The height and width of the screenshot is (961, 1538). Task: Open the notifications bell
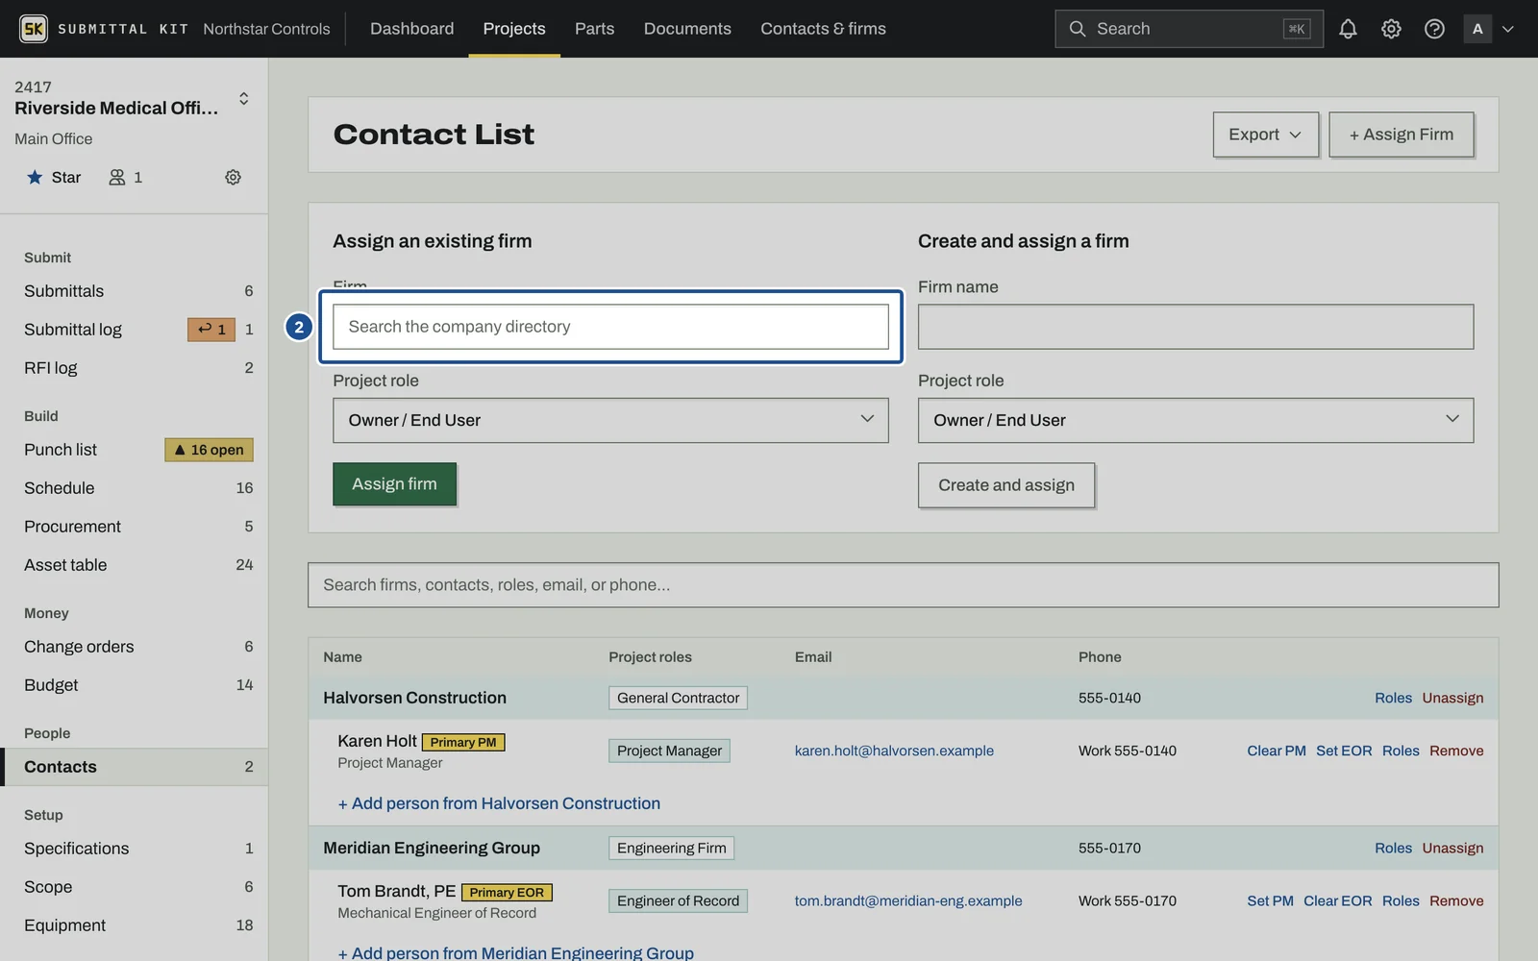click(x=1348, y=29)
